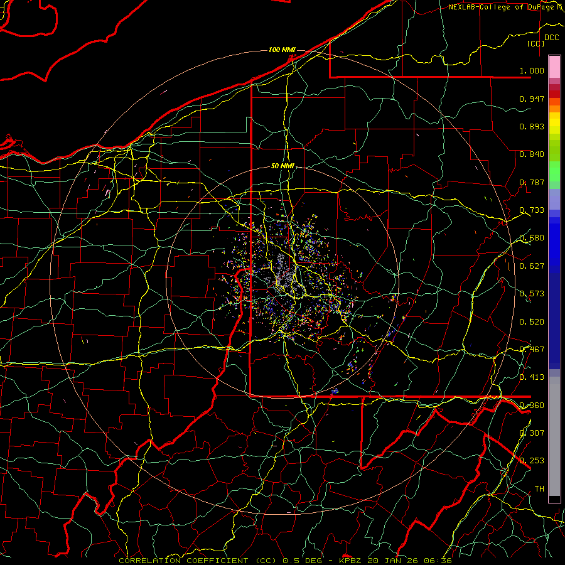Pick the gray swatch near 0.307
Viewport: 565px width, 565px height.
coord(554,436)
